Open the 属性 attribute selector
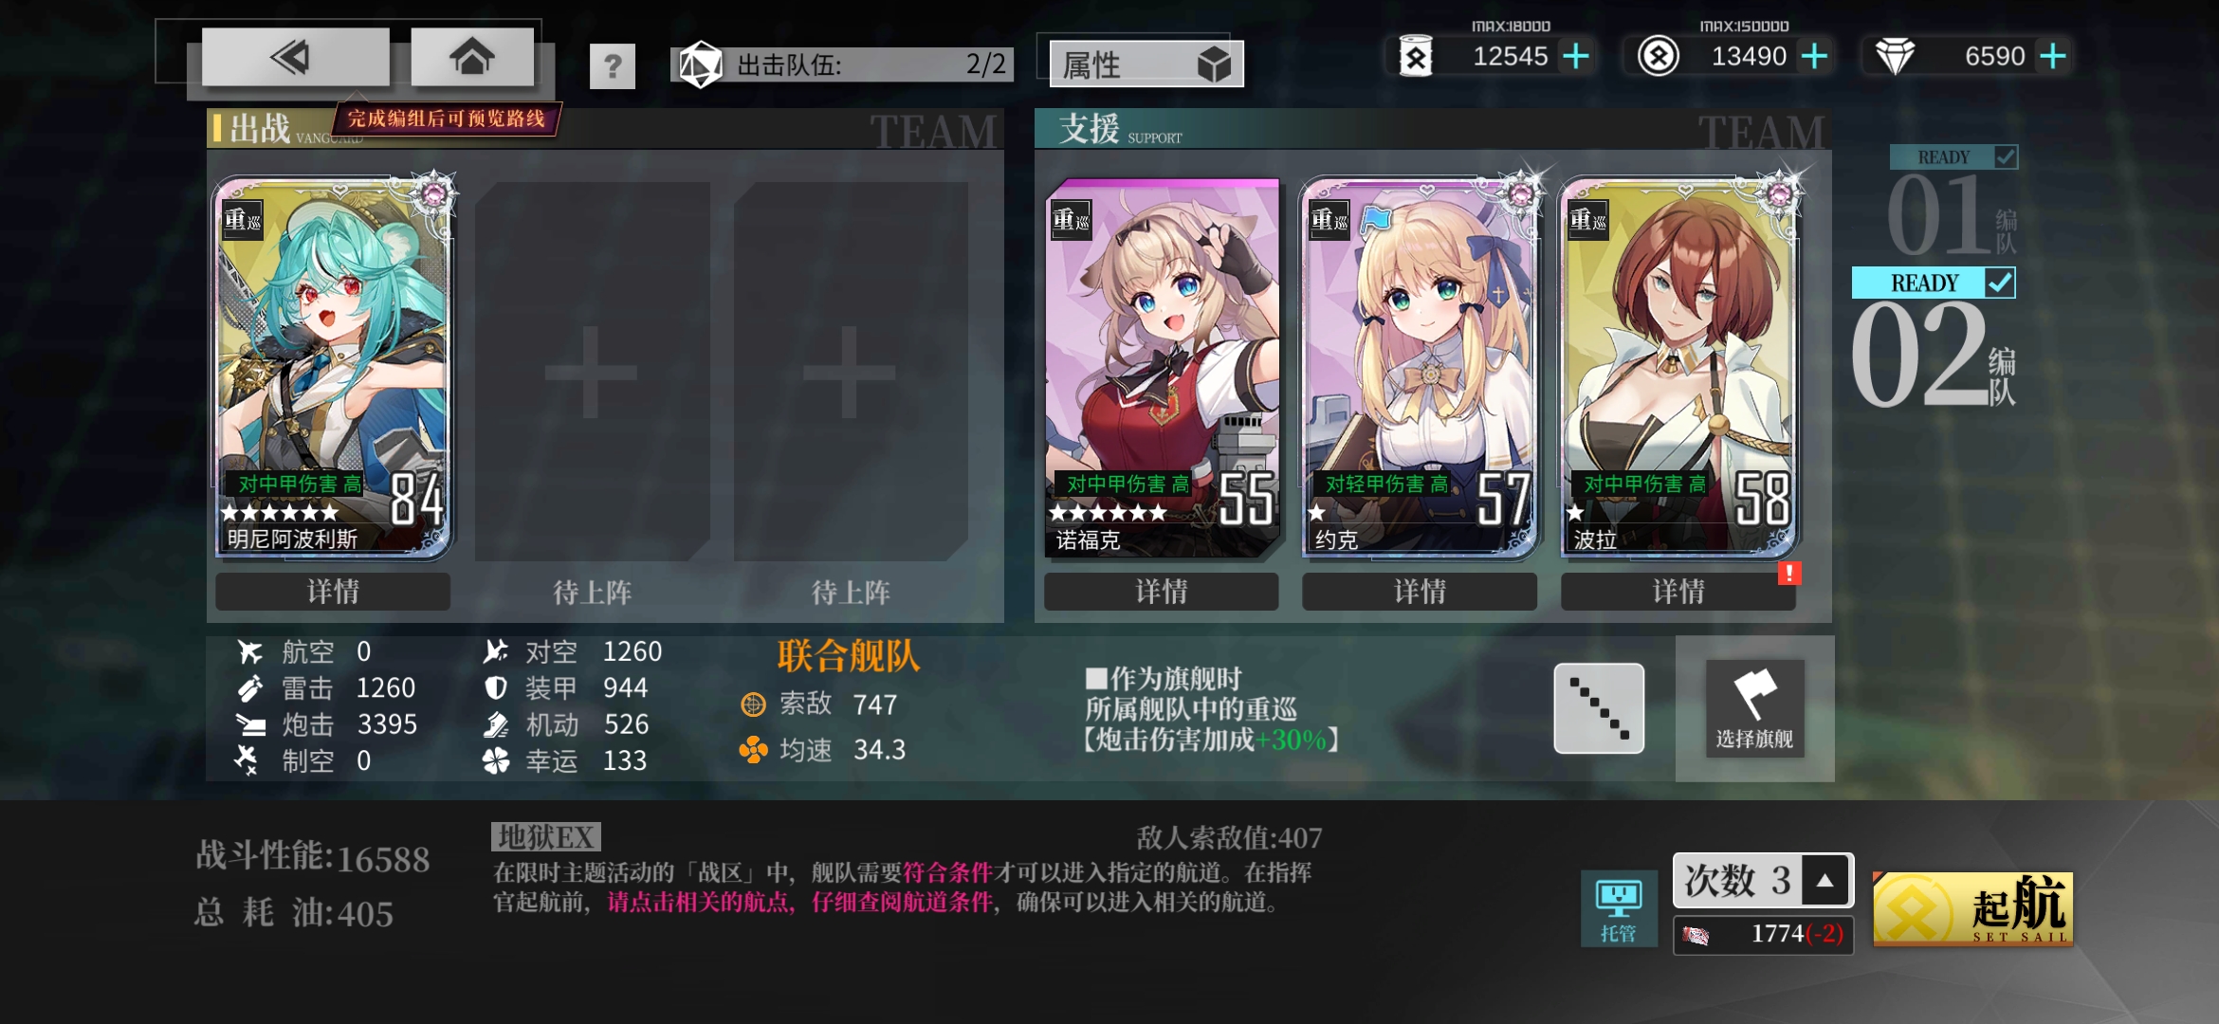2219x1024 pixels. pos(1146,64)
